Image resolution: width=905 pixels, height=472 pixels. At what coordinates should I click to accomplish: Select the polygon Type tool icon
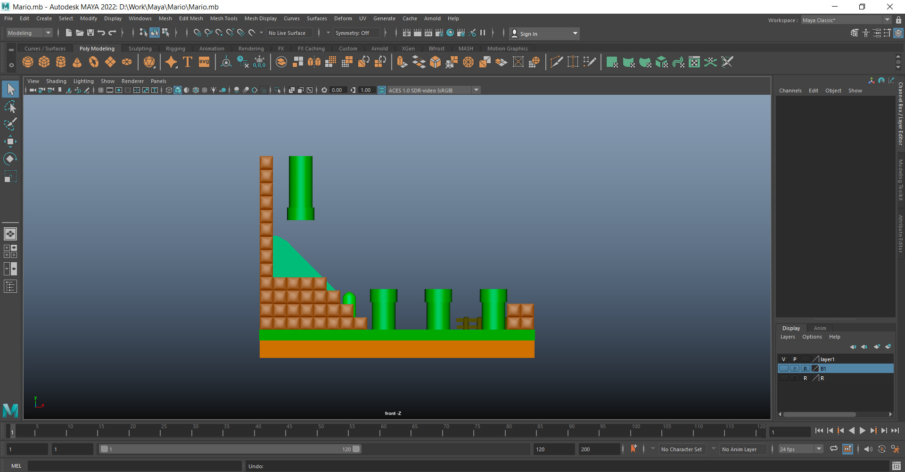click(x=188, y=62)
